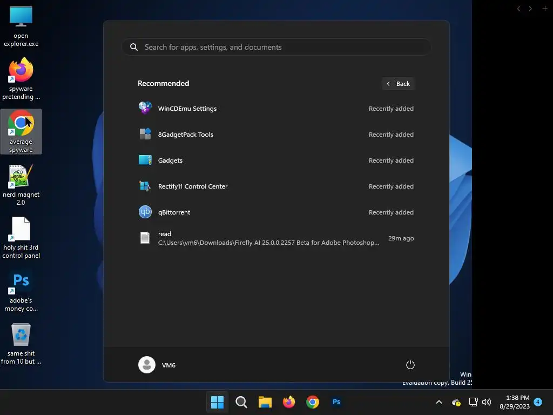Viewport: 553px width, 415px height.
Task: Select the Firefox 'spyware pretending' desktop shortcut
Action: tap(21, 79)
